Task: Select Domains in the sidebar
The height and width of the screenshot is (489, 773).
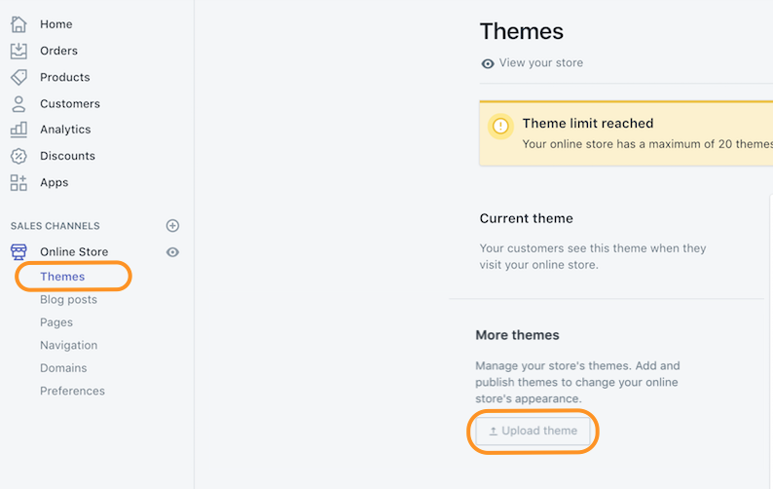Action: click(63, 368)
